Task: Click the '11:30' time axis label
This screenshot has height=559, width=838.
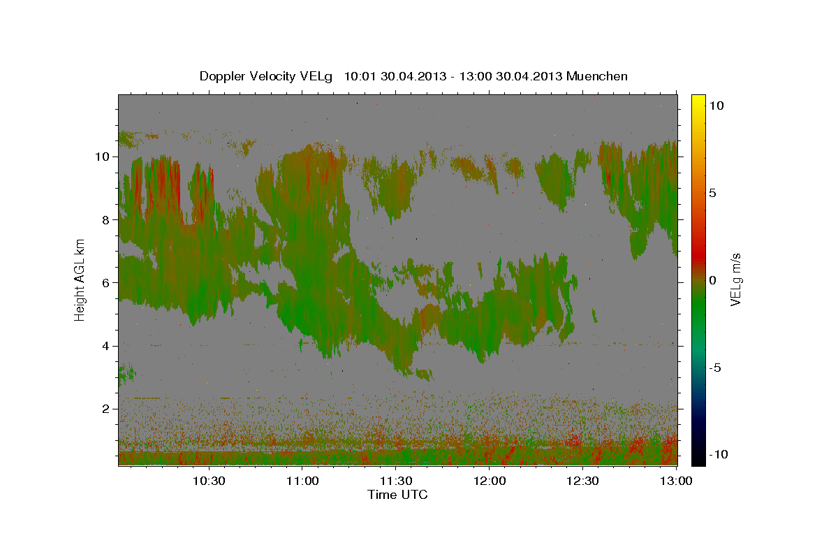Action: coord(396,481)
